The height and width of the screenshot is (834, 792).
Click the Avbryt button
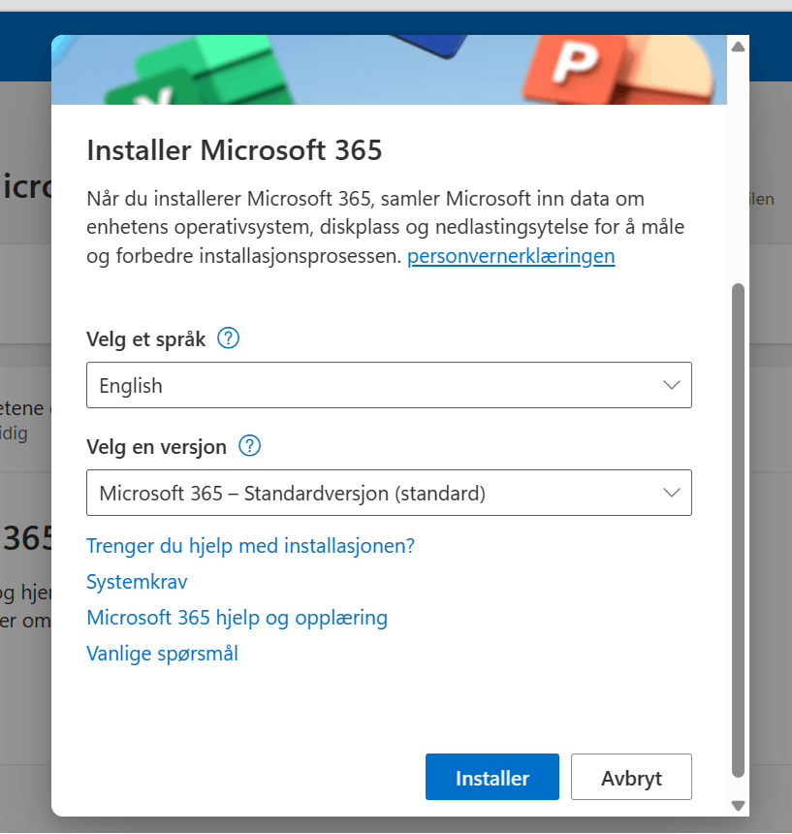coord(631,777)
